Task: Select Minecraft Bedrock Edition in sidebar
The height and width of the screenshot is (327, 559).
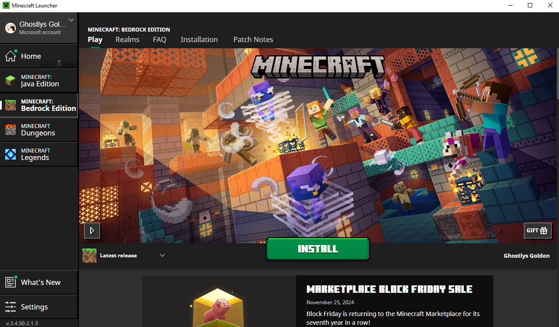Action: pos(39,105)
